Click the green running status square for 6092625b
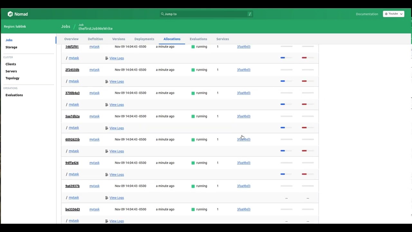 click(x=193, y=140)
